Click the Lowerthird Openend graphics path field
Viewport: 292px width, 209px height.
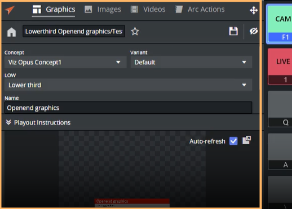tap(74, 32)
